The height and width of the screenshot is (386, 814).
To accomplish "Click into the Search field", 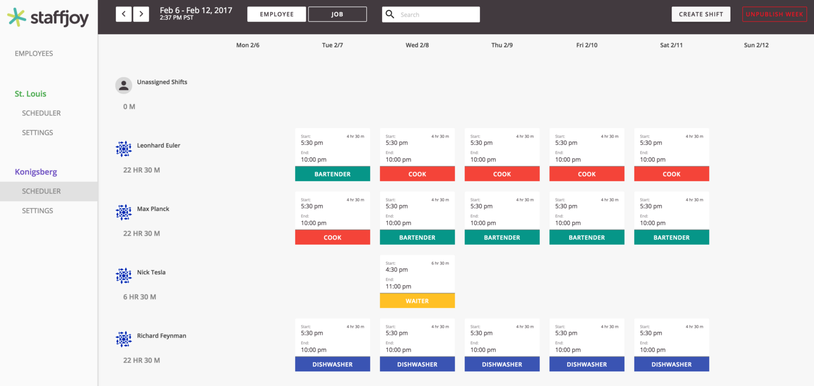I will click(x=438, y=15).
